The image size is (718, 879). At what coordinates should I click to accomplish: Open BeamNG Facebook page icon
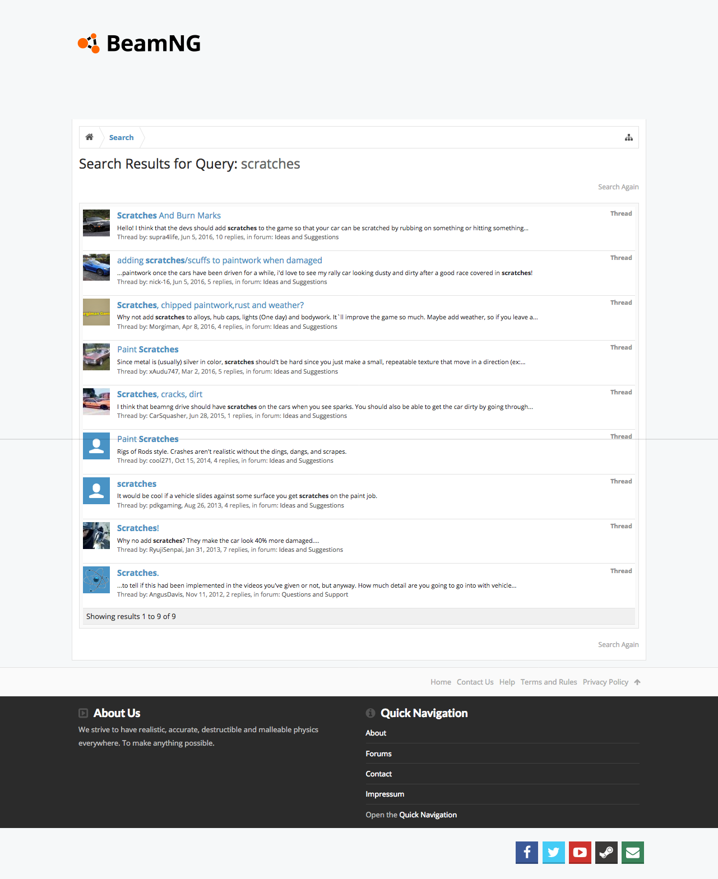pos(527,853)
